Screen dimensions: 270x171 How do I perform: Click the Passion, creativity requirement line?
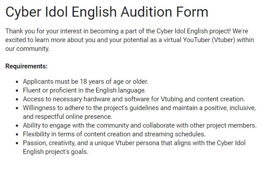(134, 143)
